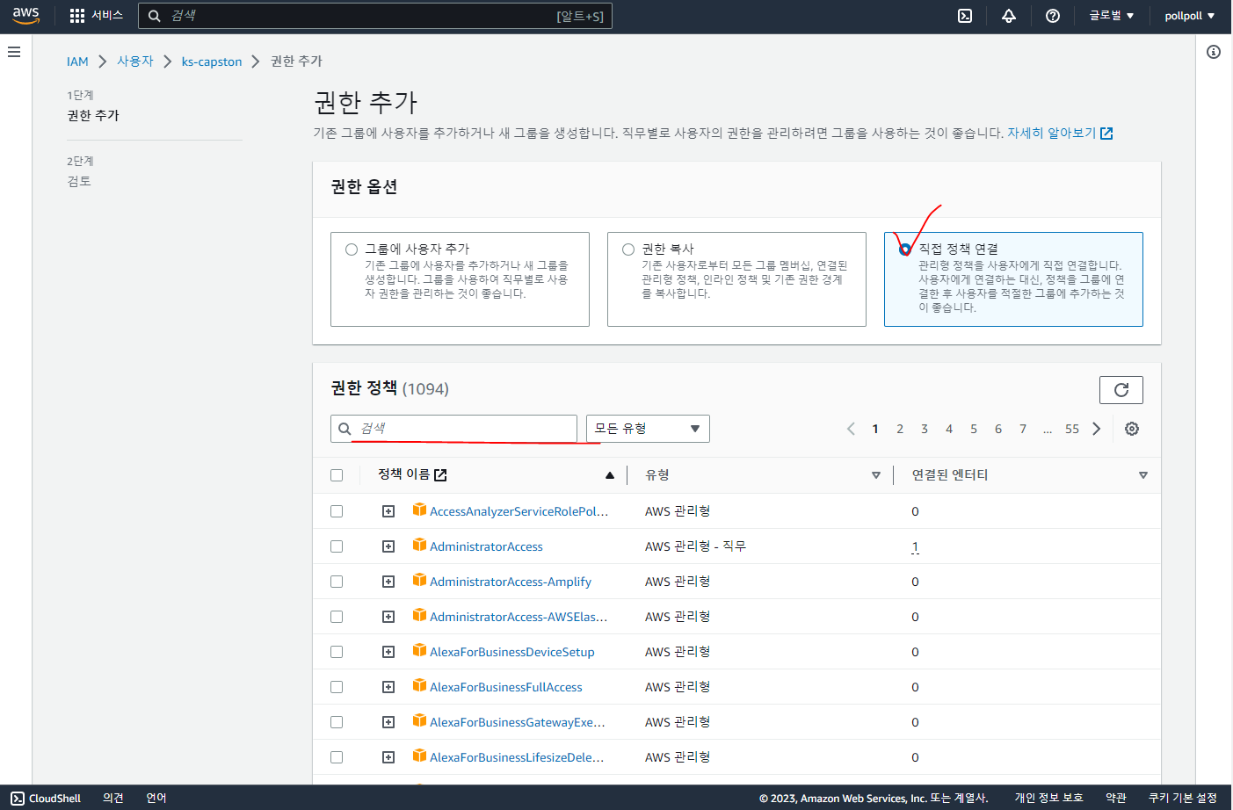Open the AlexaForBusinessFullAccess policy link

(506, 687)
